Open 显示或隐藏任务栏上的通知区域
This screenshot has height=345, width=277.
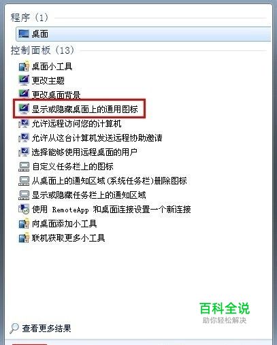click(88, 195)
